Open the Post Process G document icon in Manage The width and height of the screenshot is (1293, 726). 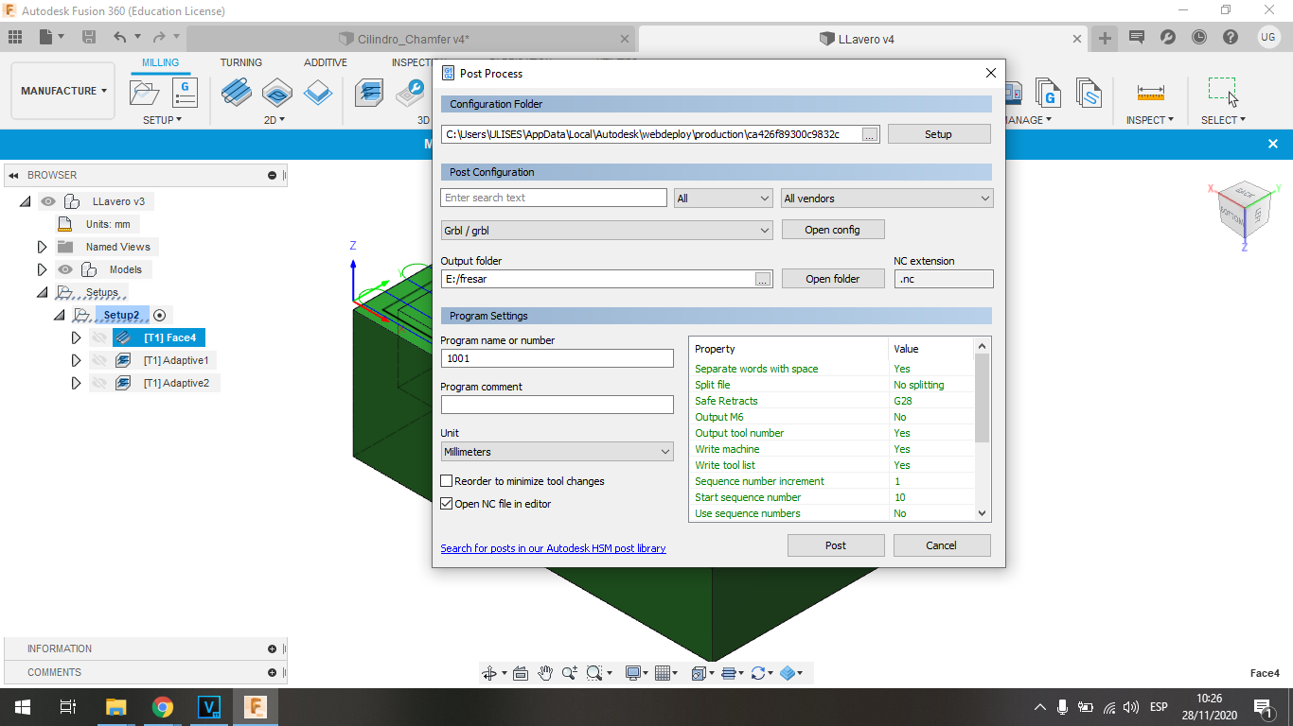[1048, 92]
